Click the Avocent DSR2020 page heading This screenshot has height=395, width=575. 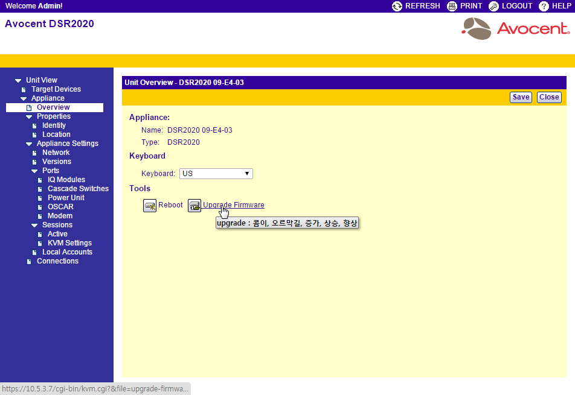[50, 24]
